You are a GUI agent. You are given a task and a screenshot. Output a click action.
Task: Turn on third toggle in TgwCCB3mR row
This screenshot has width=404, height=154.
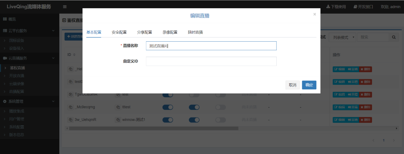point(221,95)
